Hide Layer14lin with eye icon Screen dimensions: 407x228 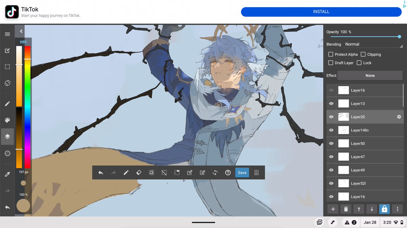click(x=331, y=130)
